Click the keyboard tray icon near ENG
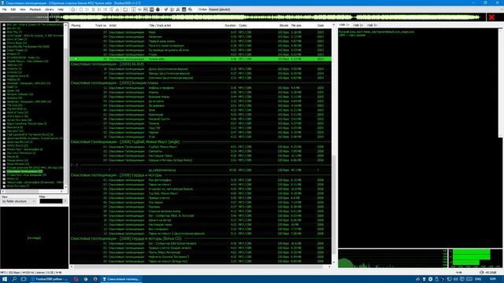Image resolution: width=504 pixels, height=283 pixels. [469, 279]
